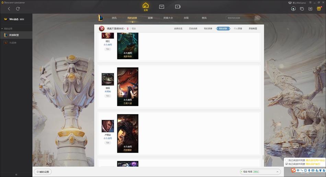This screenshot has height=177, width=326.
Task: Click the Sogou microphone voice input icon
Action: [309, 170]
